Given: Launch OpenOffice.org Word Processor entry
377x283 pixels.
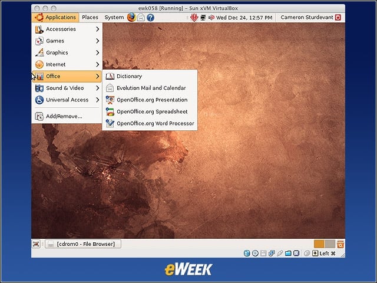Looking at the screenshot, I should click(150, 123).
